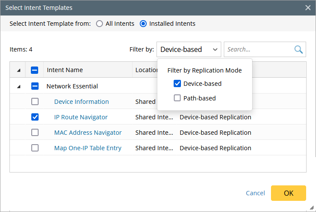Select the All Intents radio button
Viewport: 316px width, 212px height.
[99, 24]
